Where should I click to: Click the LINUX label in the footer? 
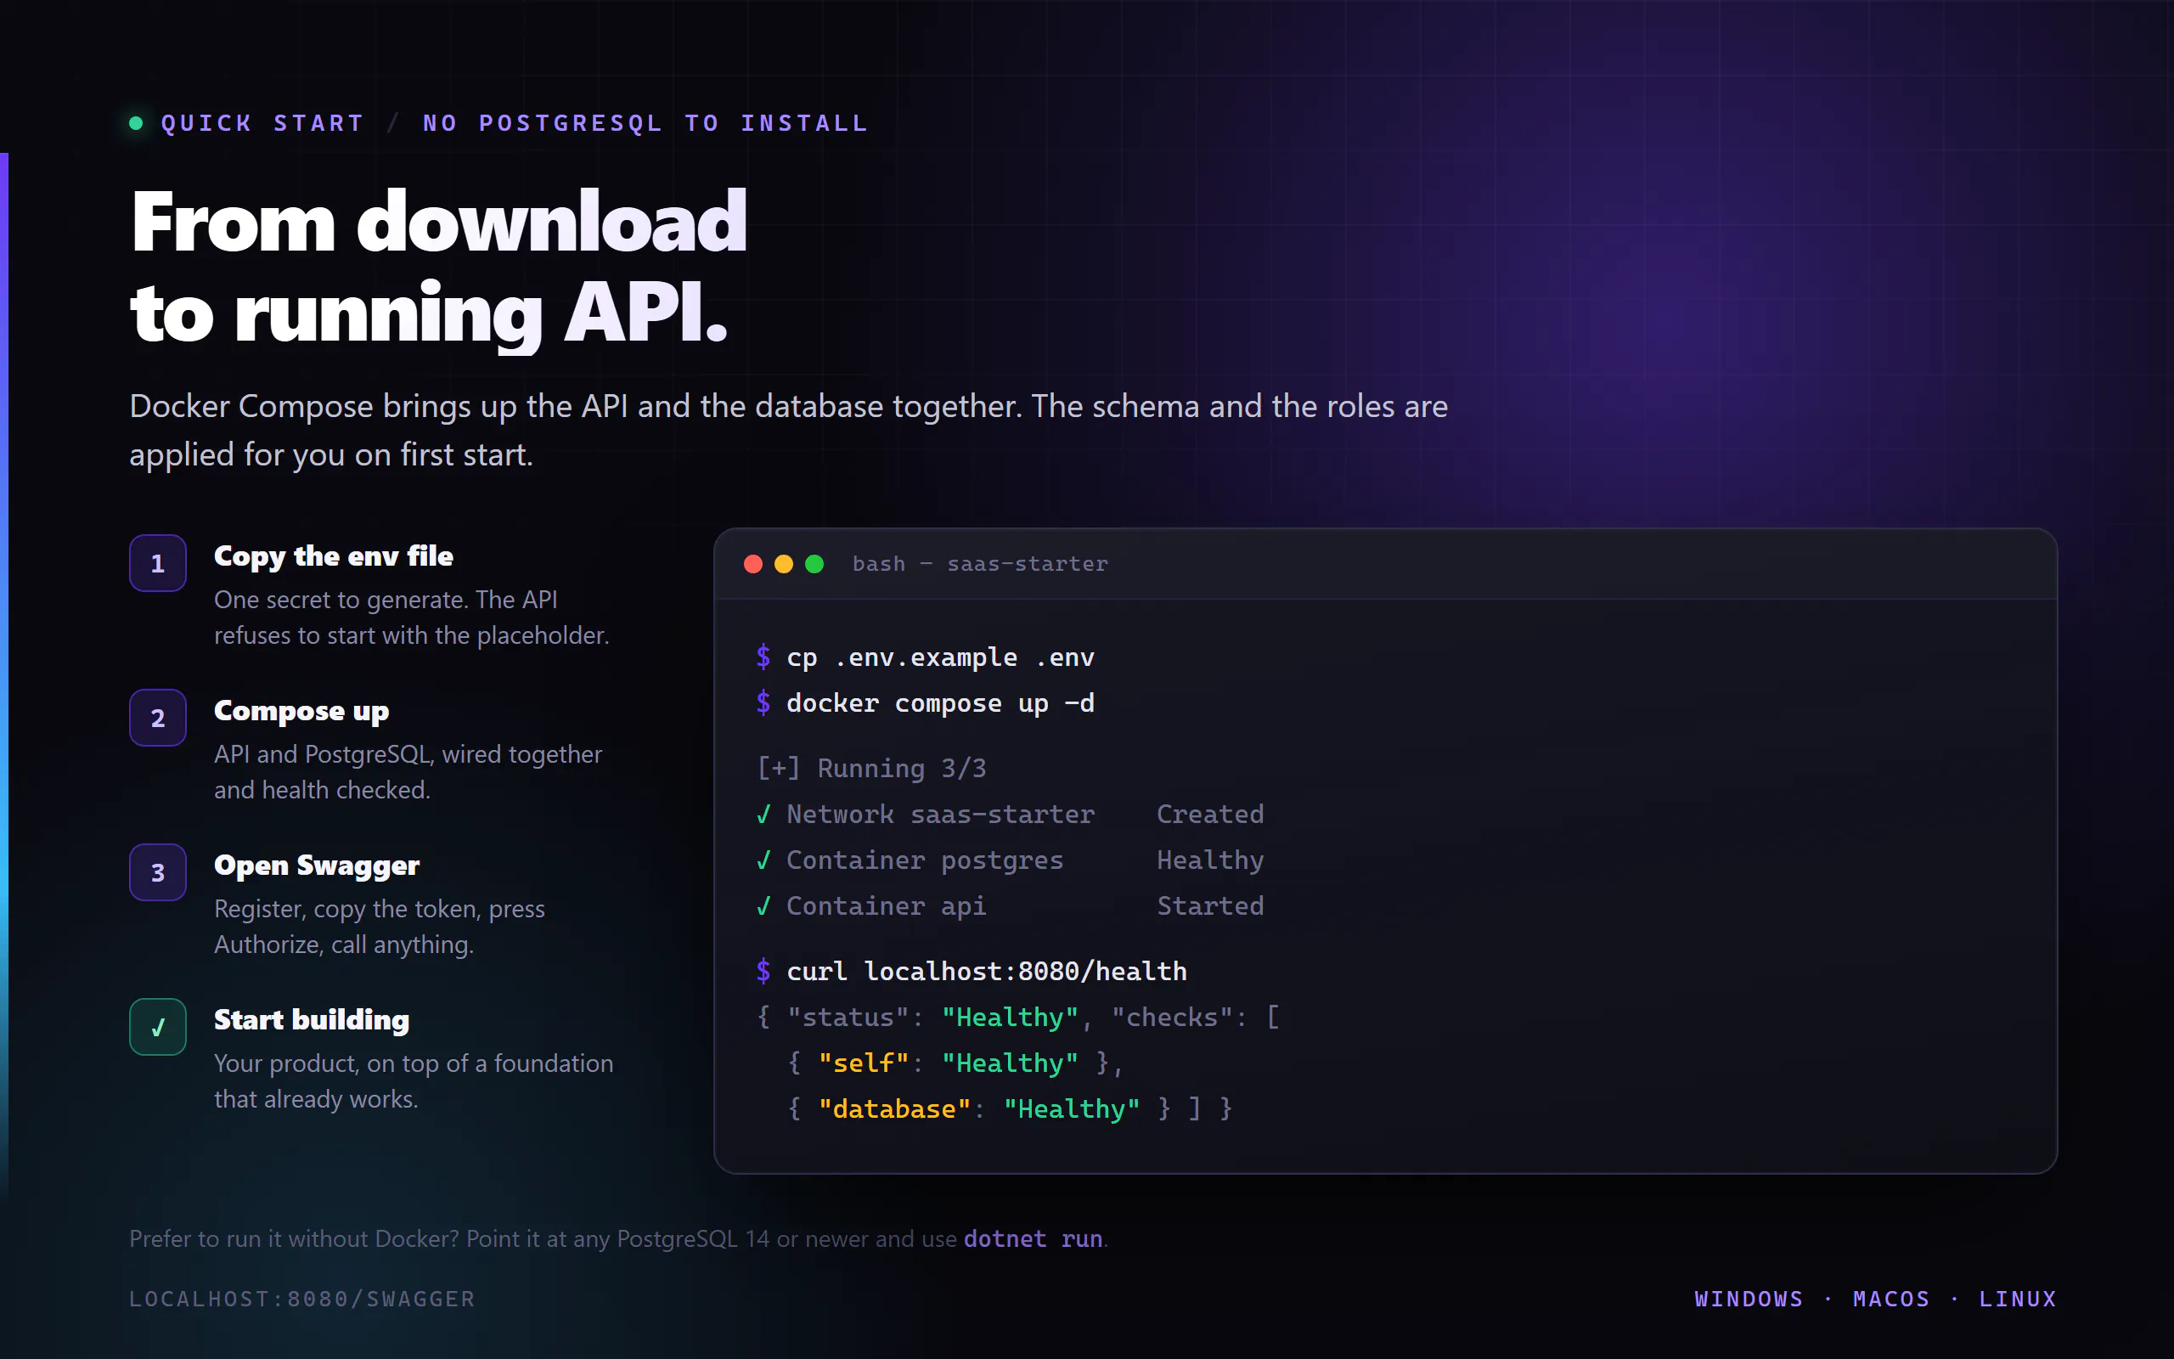coord(2018,1299)
